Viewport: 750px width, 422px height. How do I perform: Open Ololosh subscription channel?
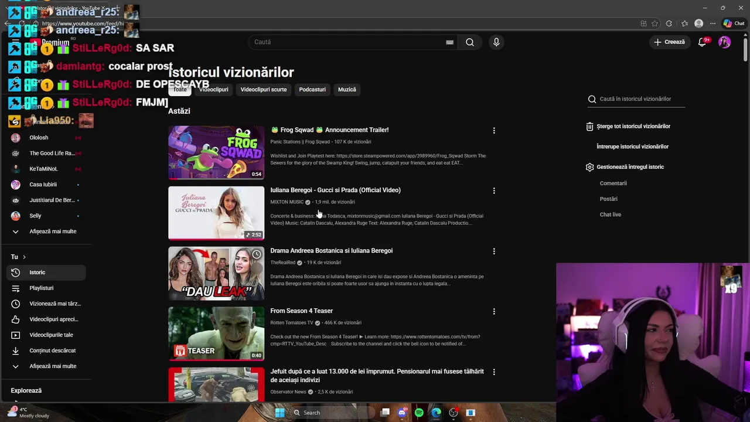click(46, 138)
